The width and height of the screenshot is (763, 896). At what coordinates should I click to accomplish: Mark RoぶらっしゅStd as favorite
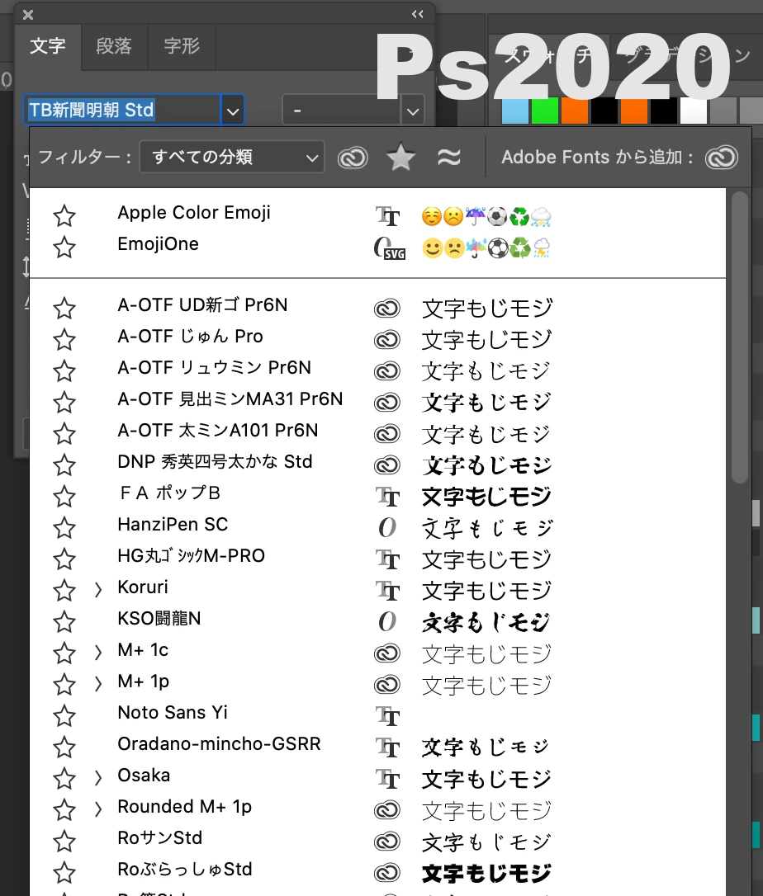64,873
